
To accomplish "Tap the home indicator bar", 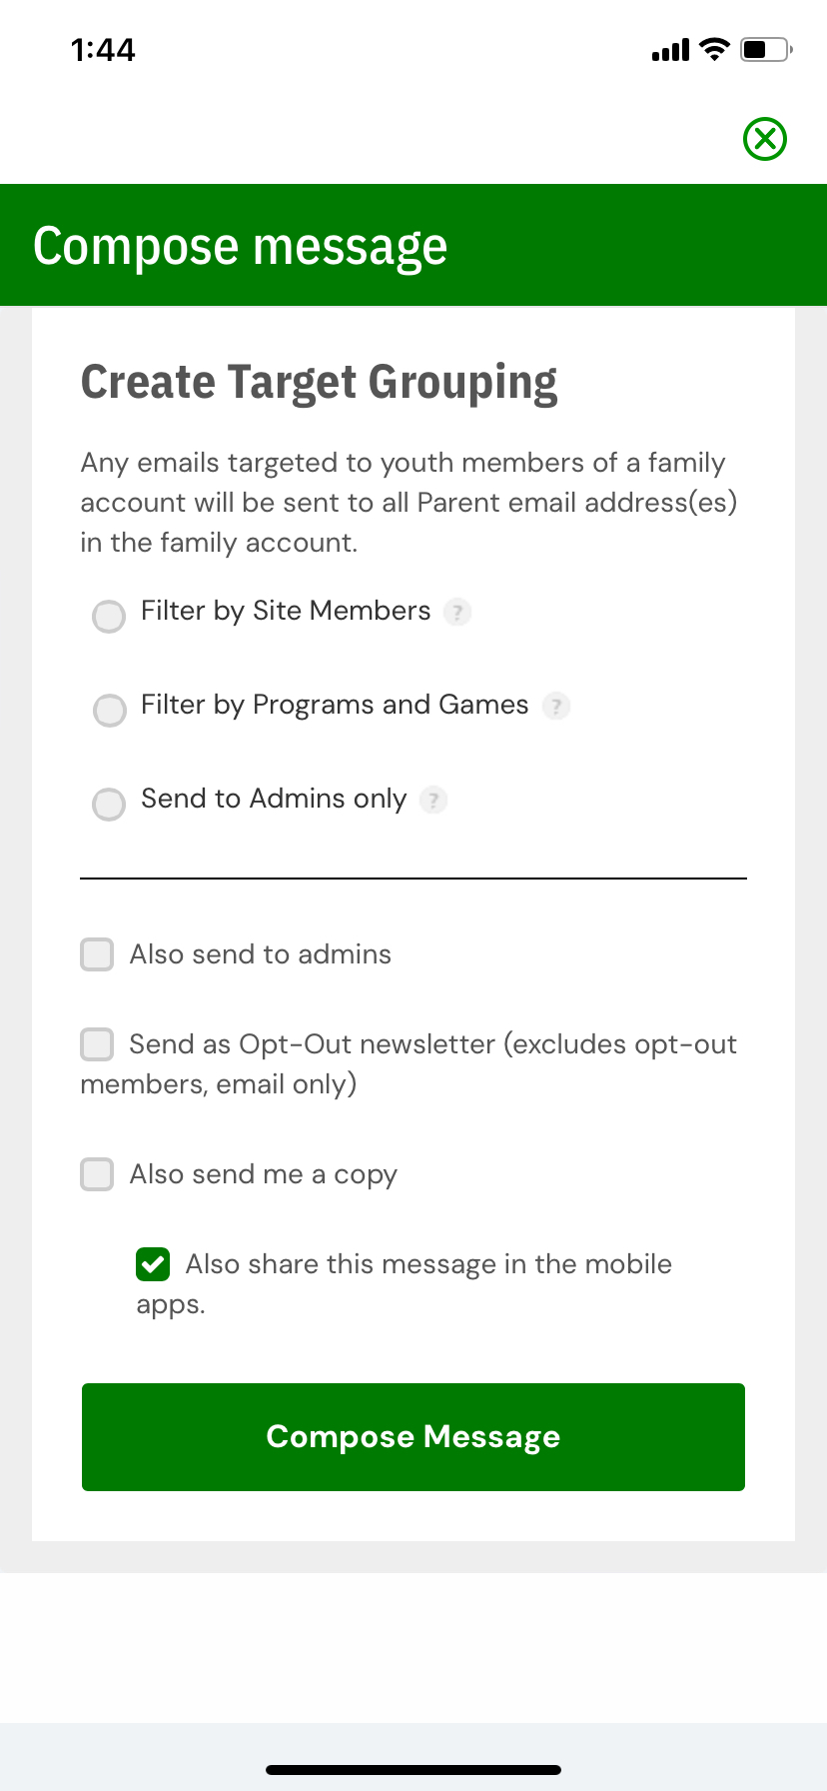I will coord(413,1770).
